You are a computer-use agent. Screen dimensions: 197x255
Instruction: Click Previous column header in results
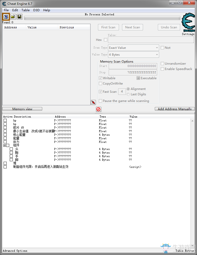(74, 27)
